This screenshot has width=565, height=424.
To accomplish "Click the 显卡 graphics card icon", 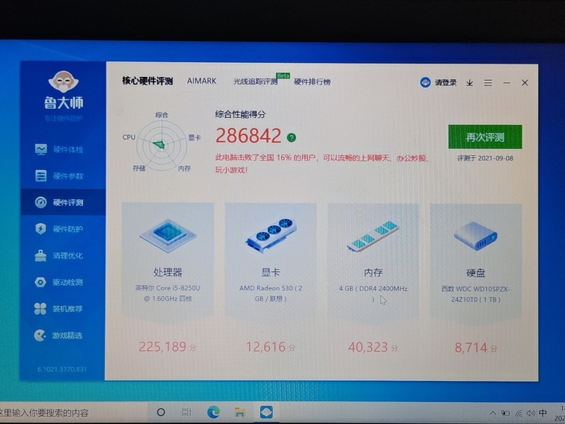I will tap(271, 235).
